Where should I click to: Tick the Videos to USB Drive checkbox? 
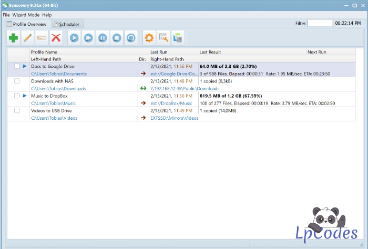[17, 111]
